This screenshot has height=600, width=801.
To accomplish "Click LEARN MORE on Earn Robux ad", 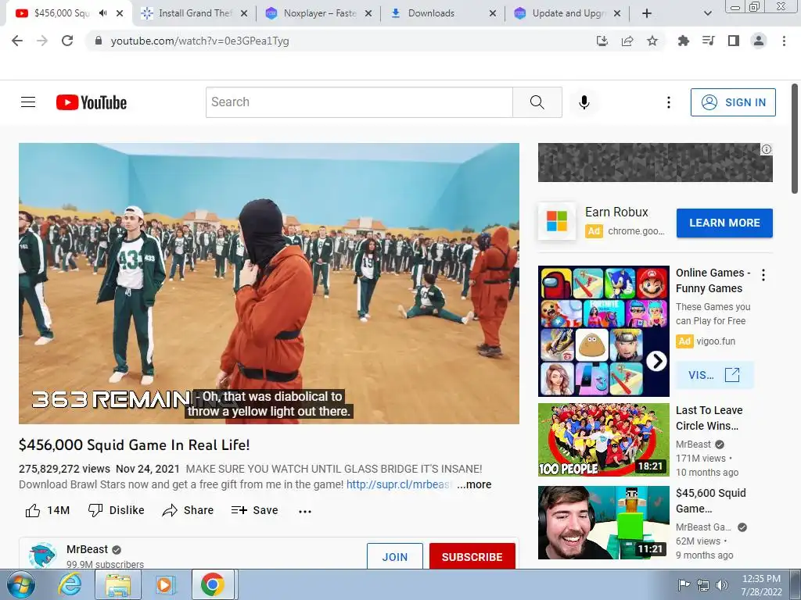I will pyautogui.click(x=724, y=223).
